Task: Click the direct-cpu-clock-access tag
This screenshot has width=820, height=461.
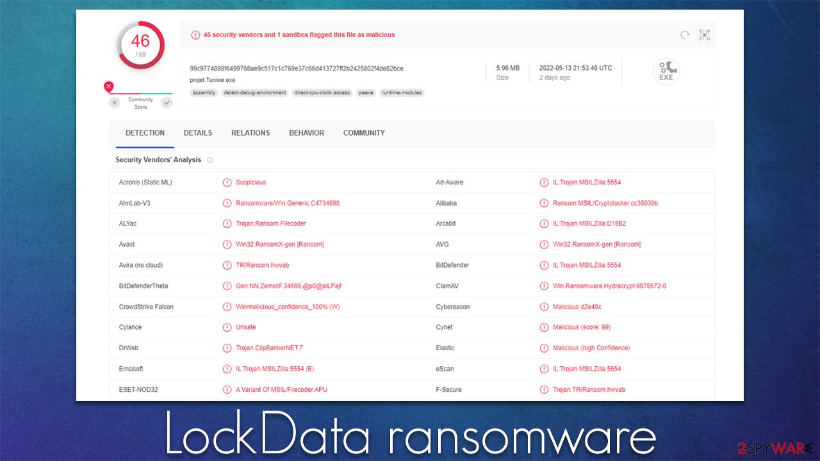Action: (x=322, y=93)
